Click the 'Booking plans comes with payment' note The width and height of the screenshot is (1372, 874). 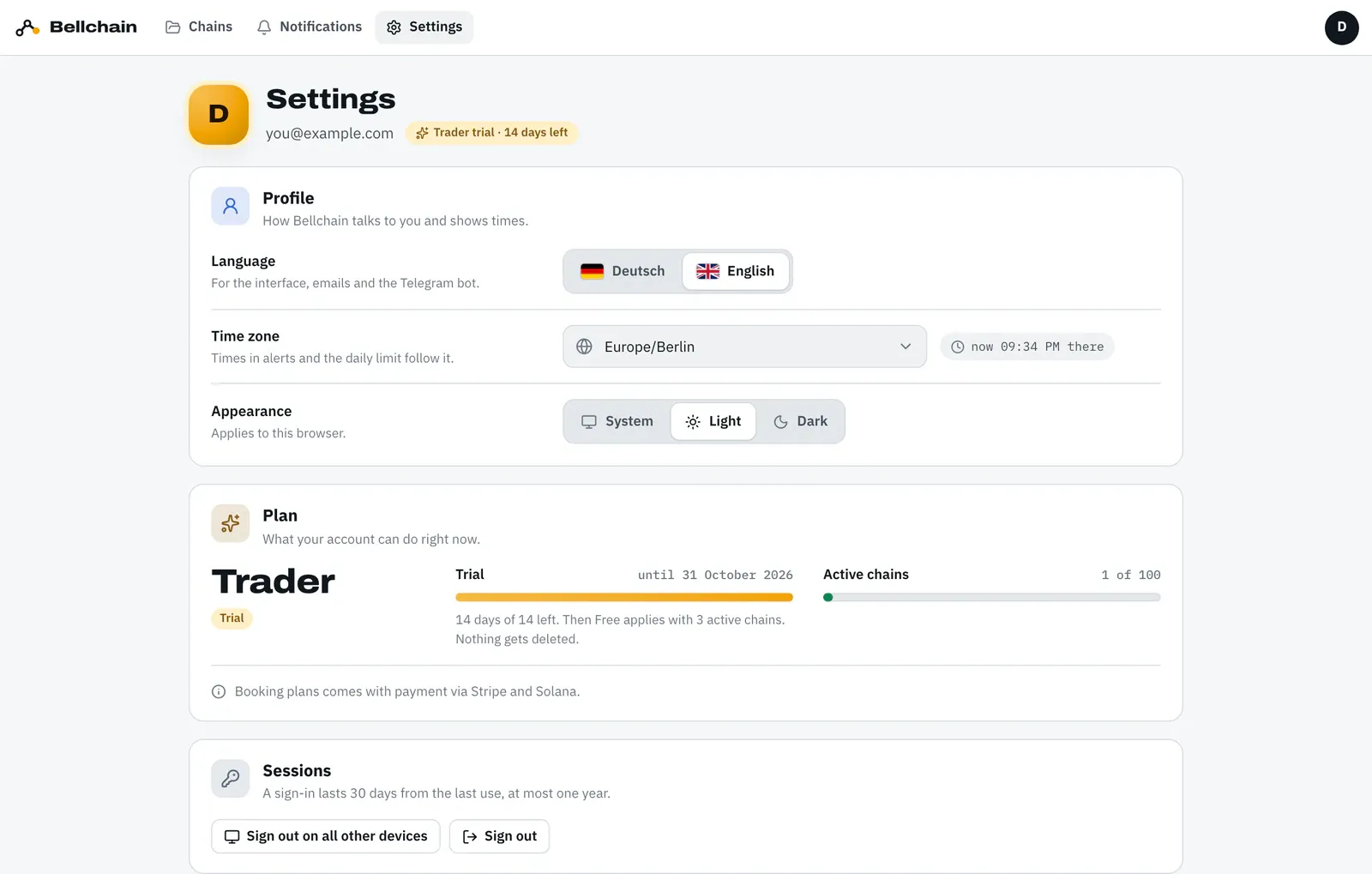(407, 691)
